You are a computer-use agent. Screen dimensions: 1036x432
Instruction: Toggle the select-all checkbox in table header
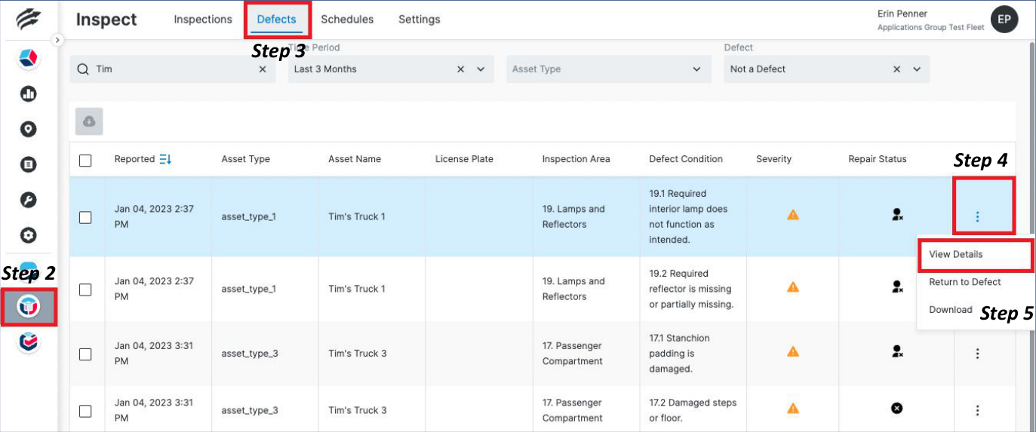pyautogui.click(x=85, y=160)
